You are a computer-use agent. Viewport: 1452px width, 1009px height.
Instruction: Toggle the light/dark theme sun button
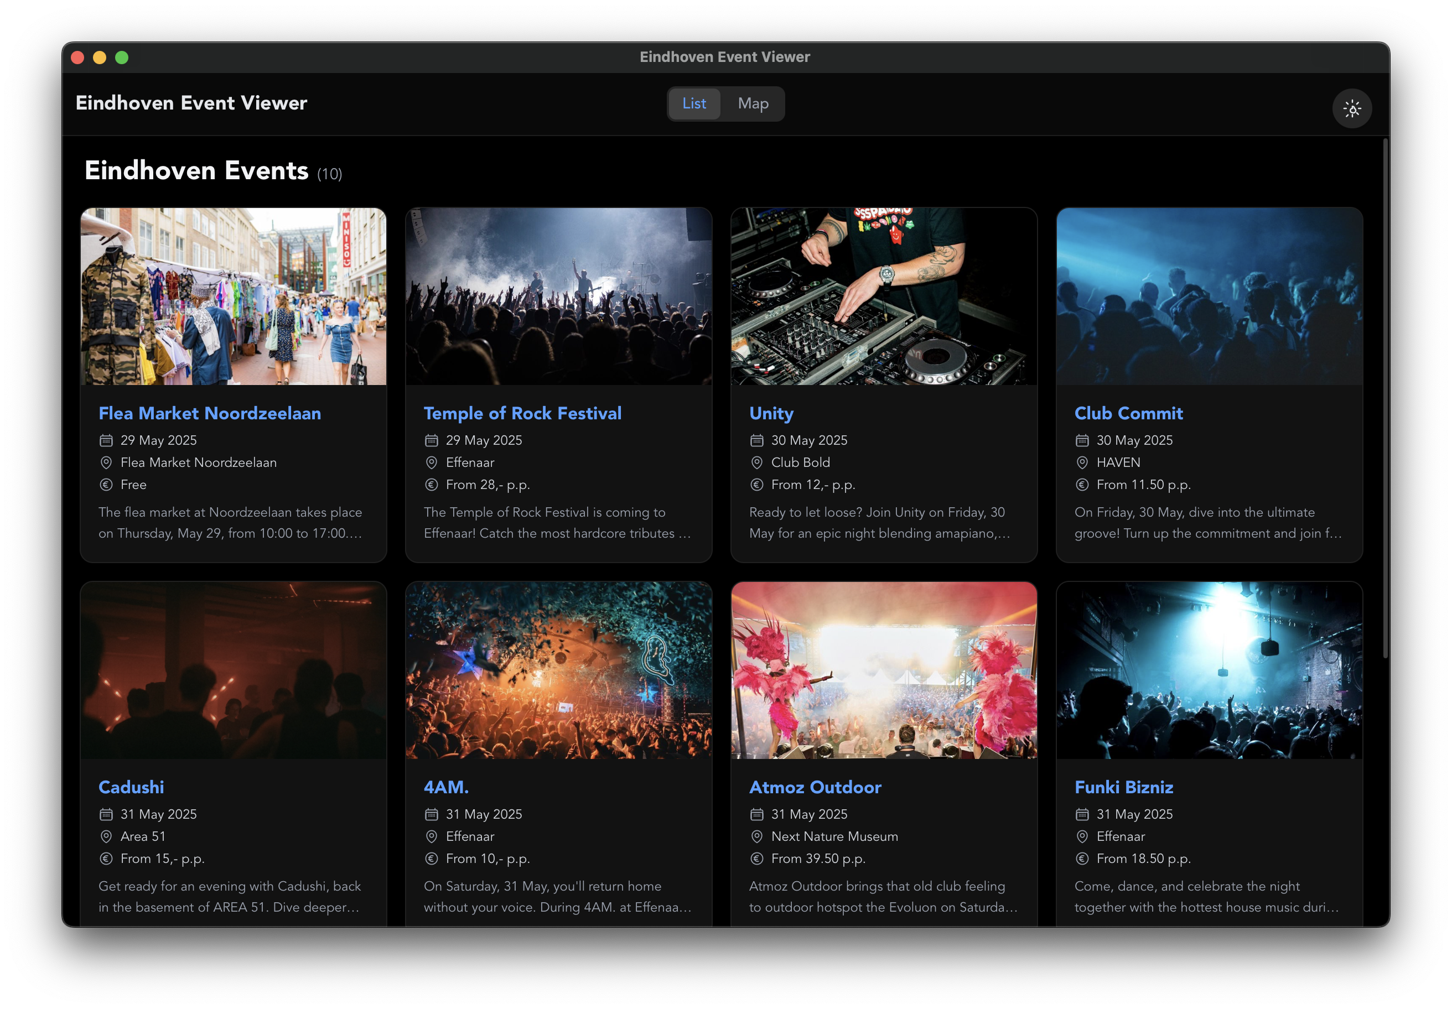[1351, 109]
